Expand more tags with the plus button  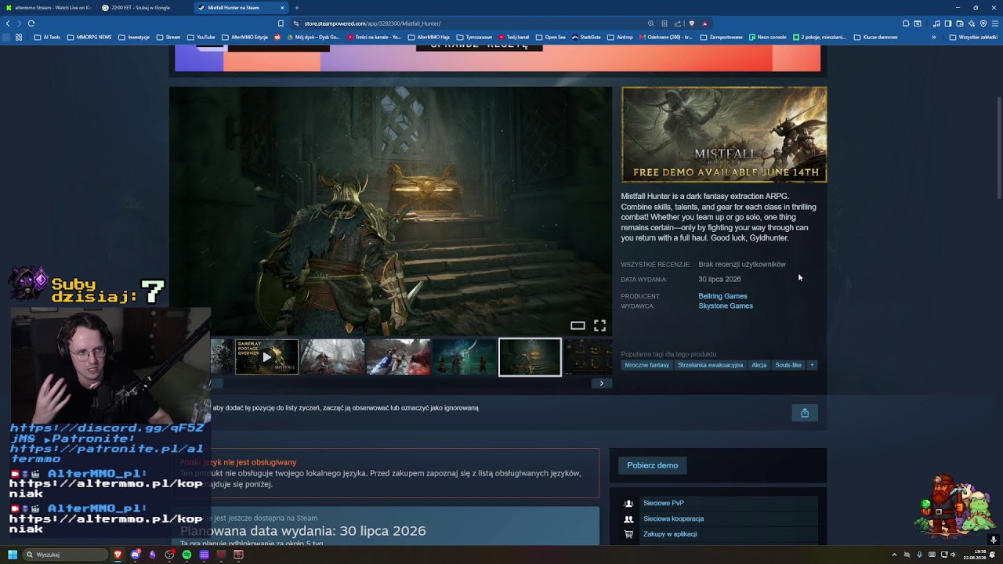click(812, 365)
